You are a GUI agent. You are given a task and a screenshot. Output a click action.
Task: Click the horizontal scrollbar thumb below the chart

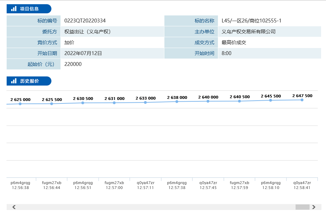[302, 207]
